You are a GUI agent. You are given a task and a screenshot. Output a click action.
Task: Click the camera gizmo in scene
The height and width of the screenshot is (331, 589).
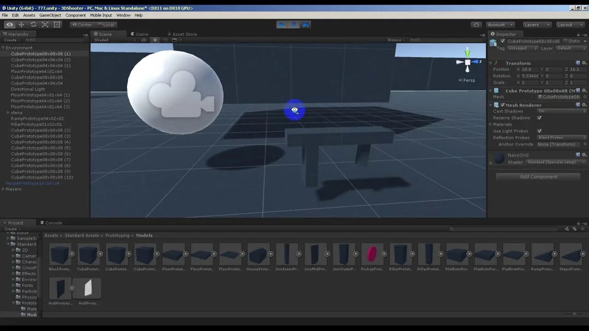pos(175,92)
